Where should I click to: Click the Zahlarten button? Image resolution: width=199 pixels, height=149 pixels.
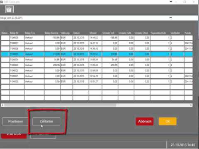tap(46, 121)
